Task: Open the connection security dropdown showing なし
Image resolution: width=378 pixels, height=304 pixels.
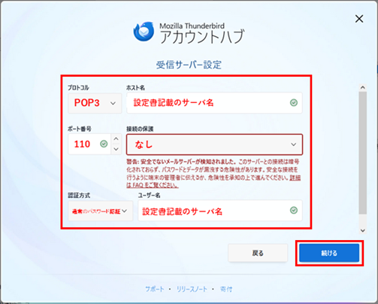Action: tap(214, 144)
